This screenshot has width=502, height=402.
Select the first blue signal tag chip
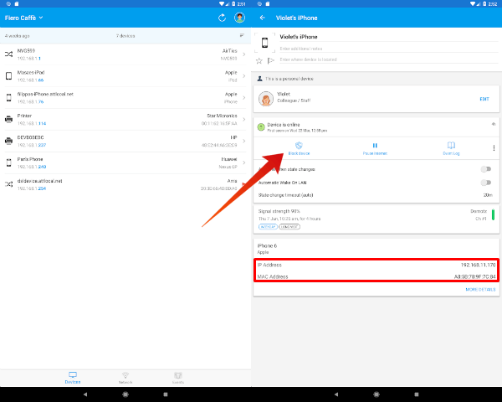pyautogui.click(x=268, y=227)
